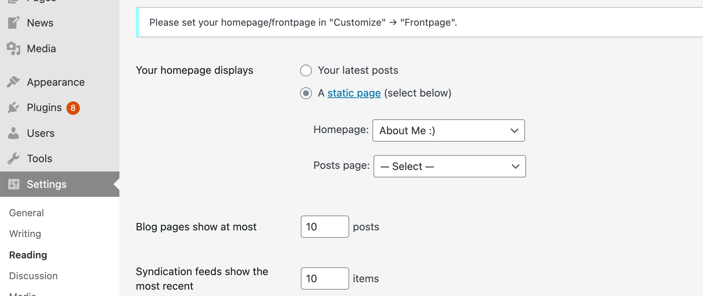Follow the 'static page' hyperlink
This screenshot has height=296, width=703.
click(x=354, y=93)
